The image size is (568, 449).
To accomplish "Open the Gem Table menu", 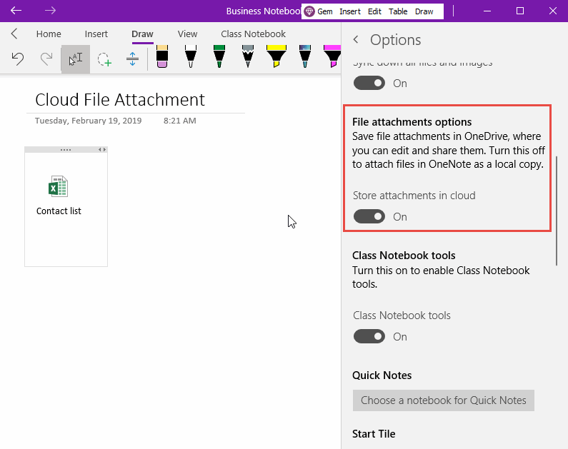I will (x=398, y=11).
